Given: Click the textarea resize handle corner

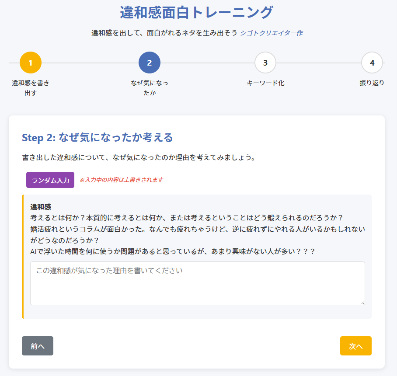Looking at the screenshot, I should pos(362,302).
